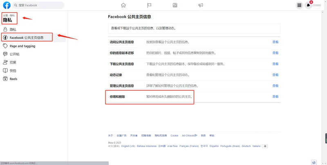Click 设置 in the breadcrumb
Viewport: 327px width, 165px height.
click(x=5, y=16)
